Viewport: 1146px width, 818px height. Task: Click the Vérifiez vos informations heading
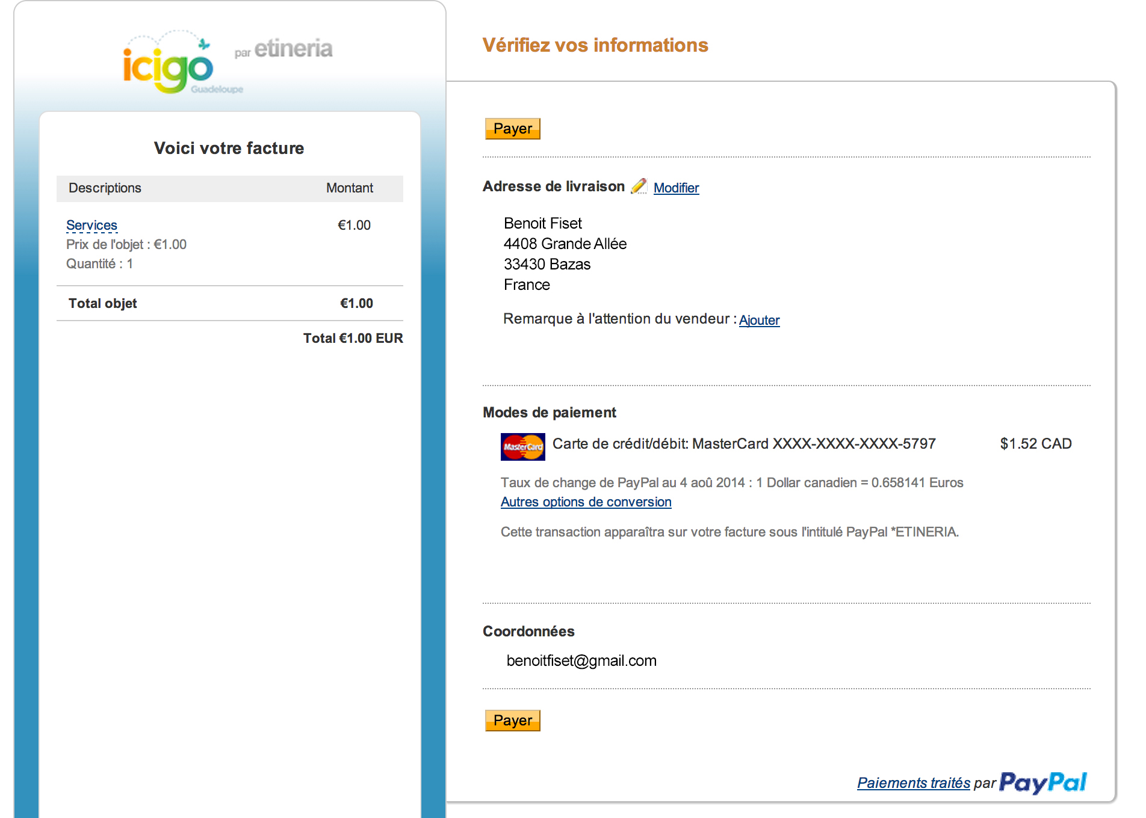tap(595, 45)
